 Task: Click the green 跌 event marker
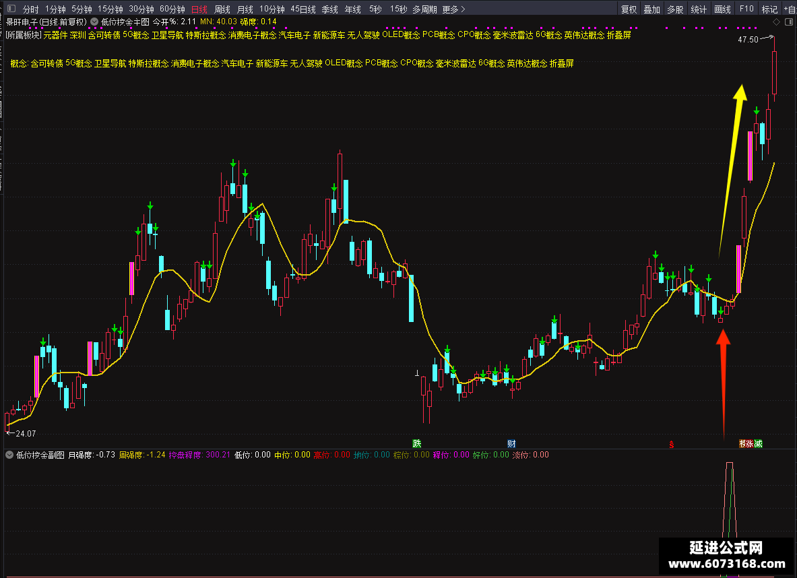pyautogui.click(x=417, y=444)
